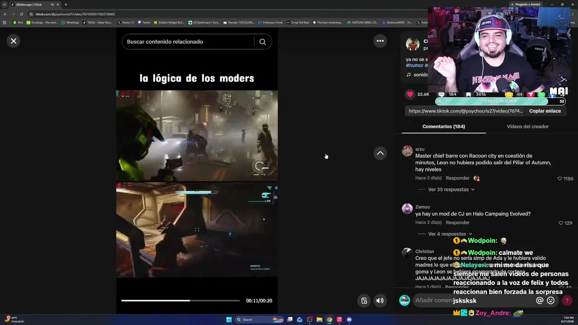
Task: Repost the video with the yellow icon
Action: pos(509,94)
